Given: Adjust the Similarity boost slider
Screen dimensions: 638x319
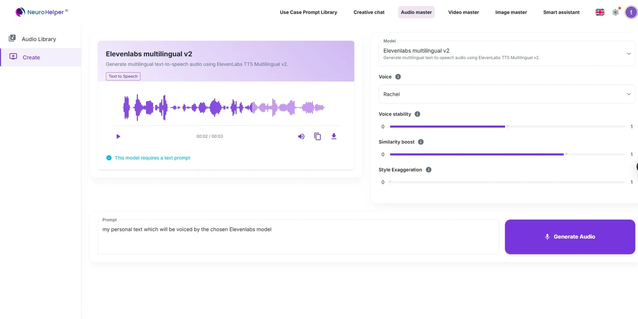Looking at the screenshot, I should click(507, 155).
